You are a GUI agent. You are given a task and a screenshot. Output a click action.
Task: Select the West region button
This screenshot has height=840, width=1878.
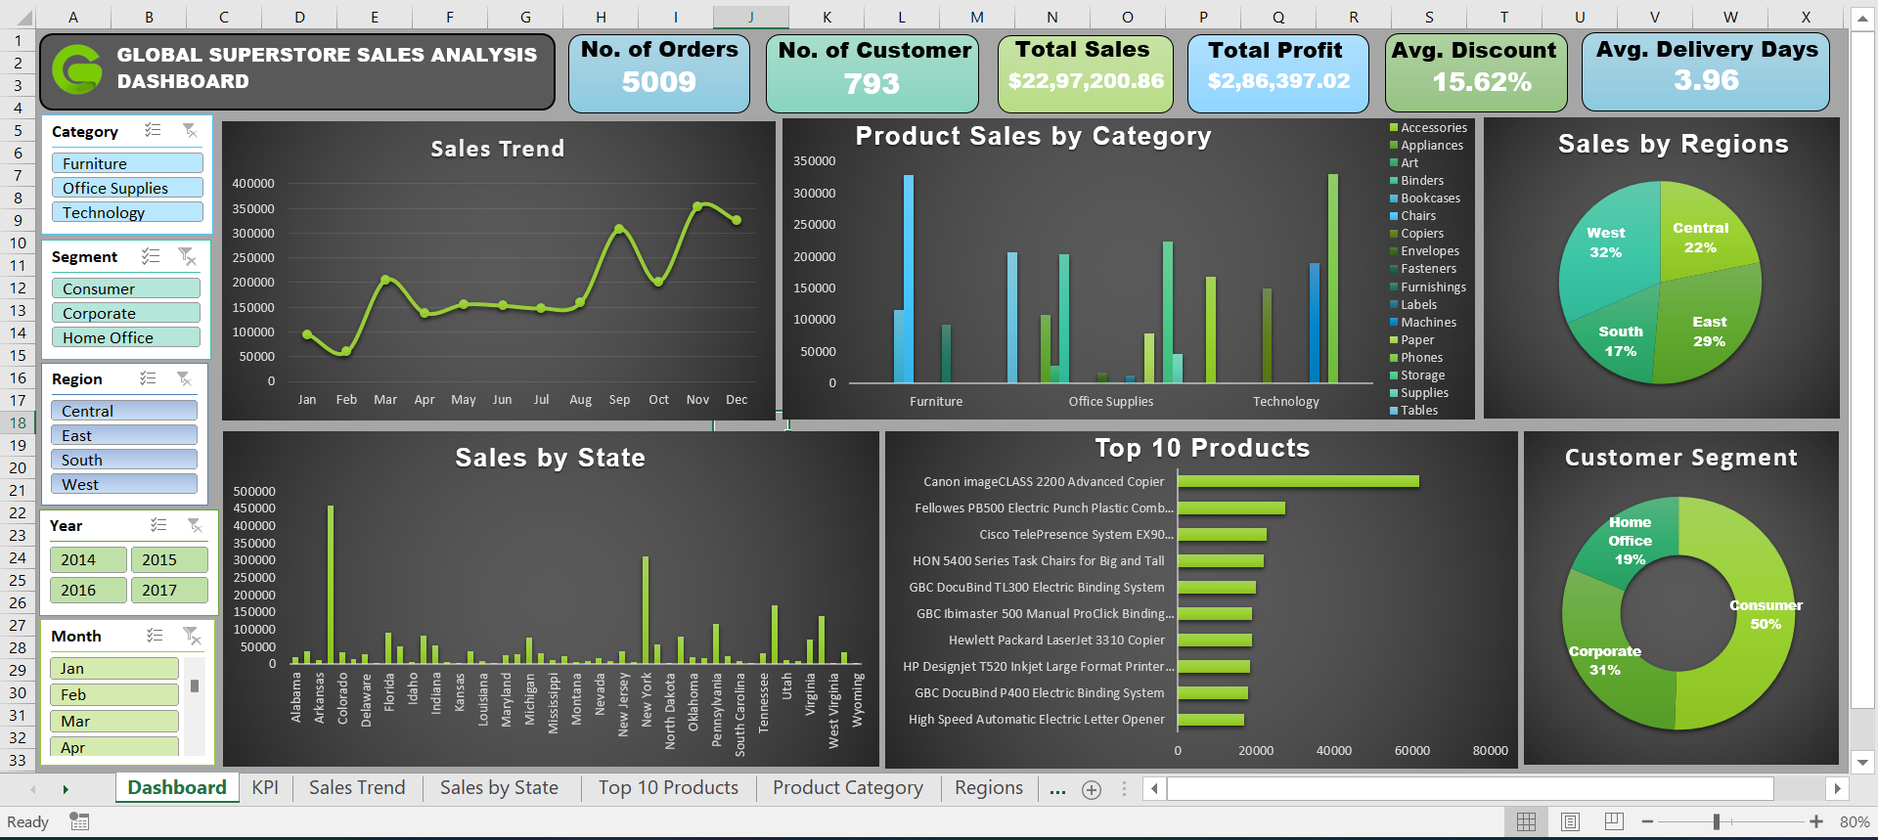pos(124,484)
